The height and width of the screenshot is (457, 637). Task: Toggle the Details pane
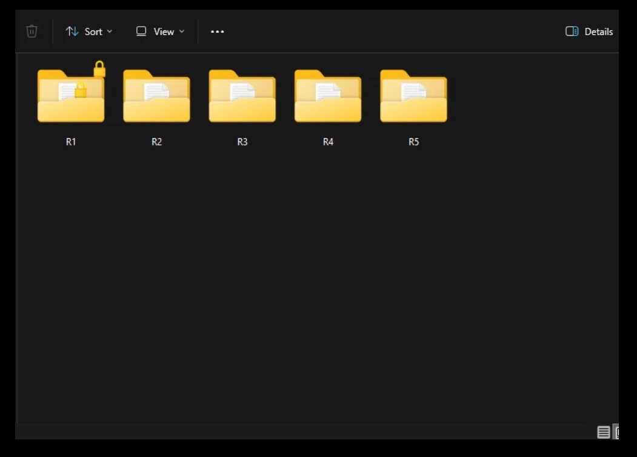point(589,32)
